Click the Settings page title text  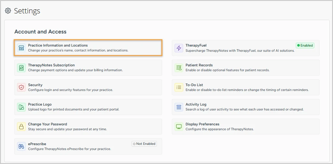click(x=27, y=11)
